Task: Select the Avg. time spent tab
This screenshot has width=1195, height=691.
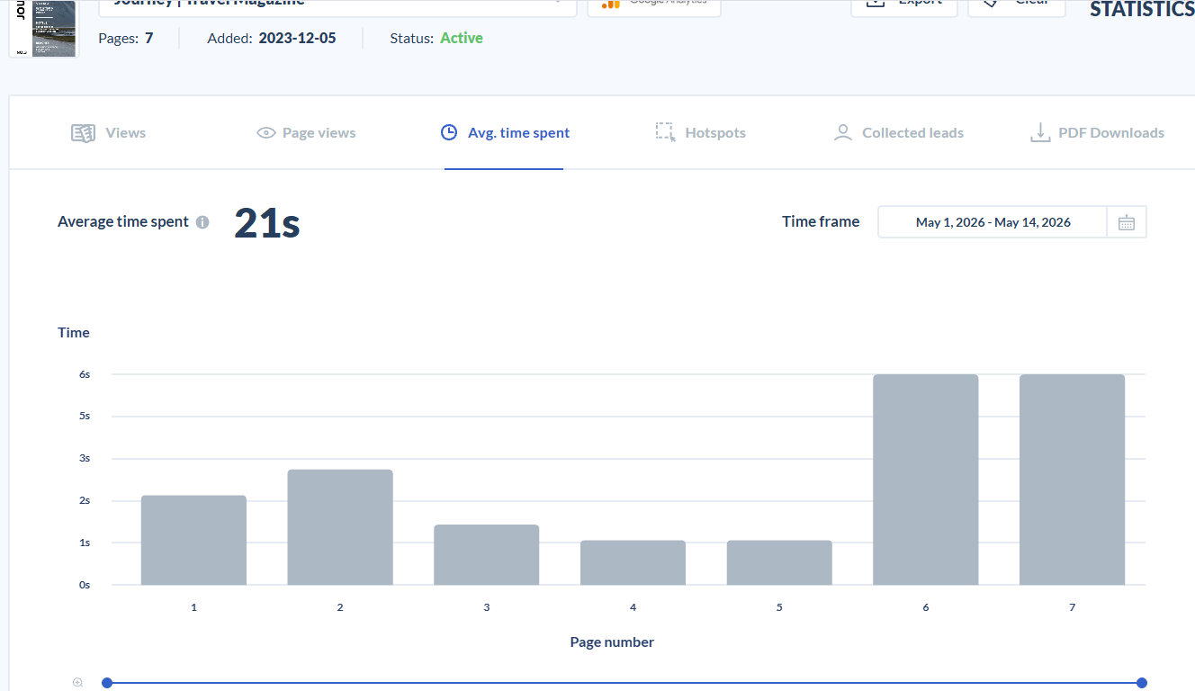Action: coord(505,133)
